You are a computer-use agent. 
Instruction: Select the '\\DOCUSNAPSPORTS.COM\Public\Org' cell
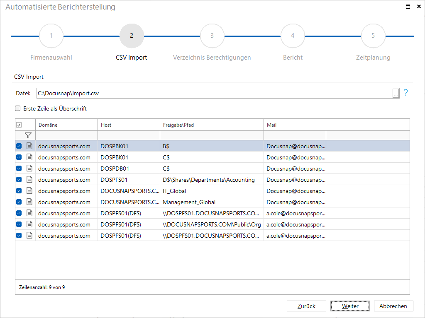click(212, 224)
